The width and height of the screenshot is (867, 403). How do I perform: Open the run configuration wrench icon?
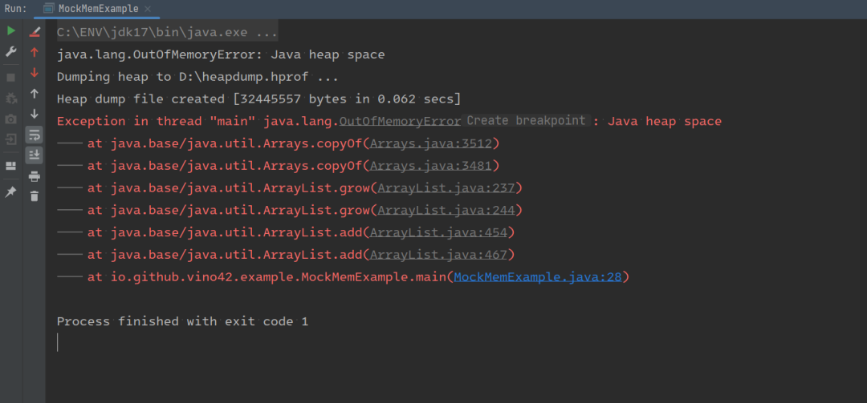11,52
